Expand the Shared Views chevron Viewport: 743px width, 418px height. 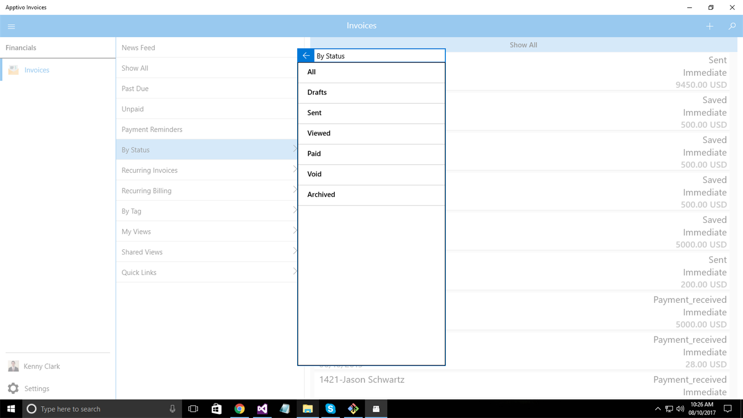295,251
